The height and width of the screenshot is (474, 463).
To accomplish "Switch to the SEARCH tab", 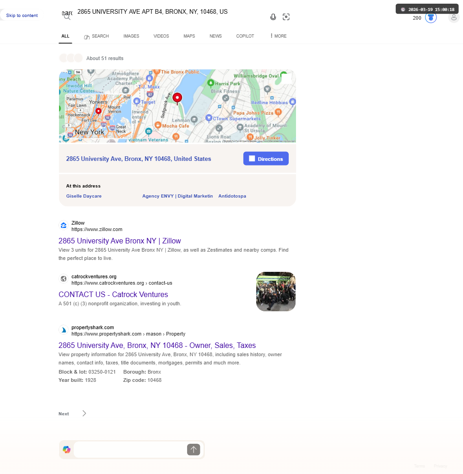I will pos(97,36).
